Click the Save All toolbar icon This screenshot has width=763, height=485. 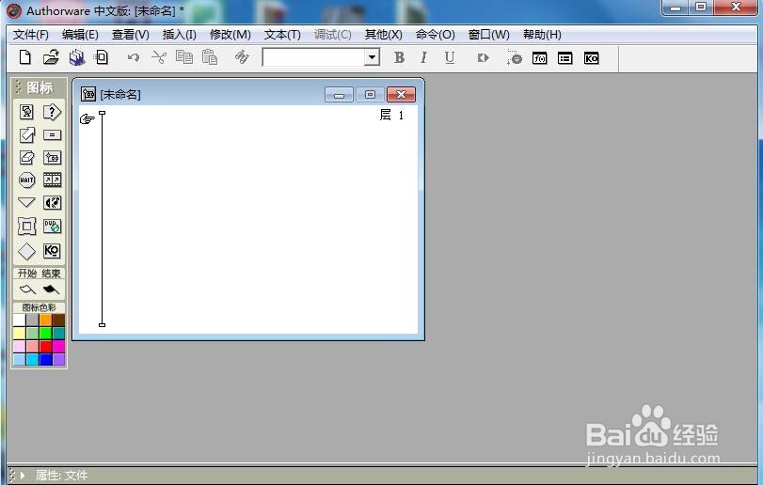tap(76, 58)
